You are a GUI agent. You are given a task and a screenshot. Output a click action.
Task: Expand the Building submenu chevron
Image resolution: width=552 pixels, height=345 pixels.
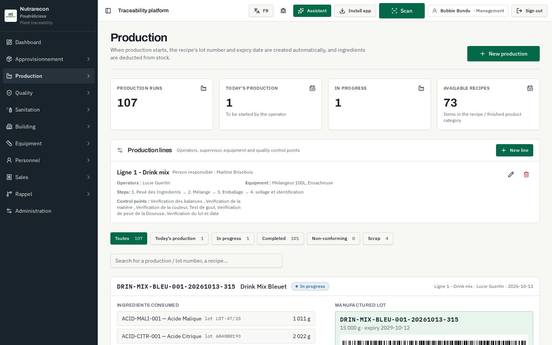click(x=89, y=127)
